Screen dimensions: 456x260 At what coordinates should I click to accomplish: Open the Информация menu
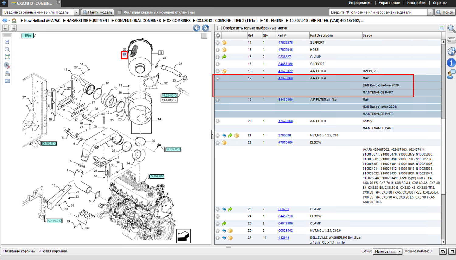(360, 3)
